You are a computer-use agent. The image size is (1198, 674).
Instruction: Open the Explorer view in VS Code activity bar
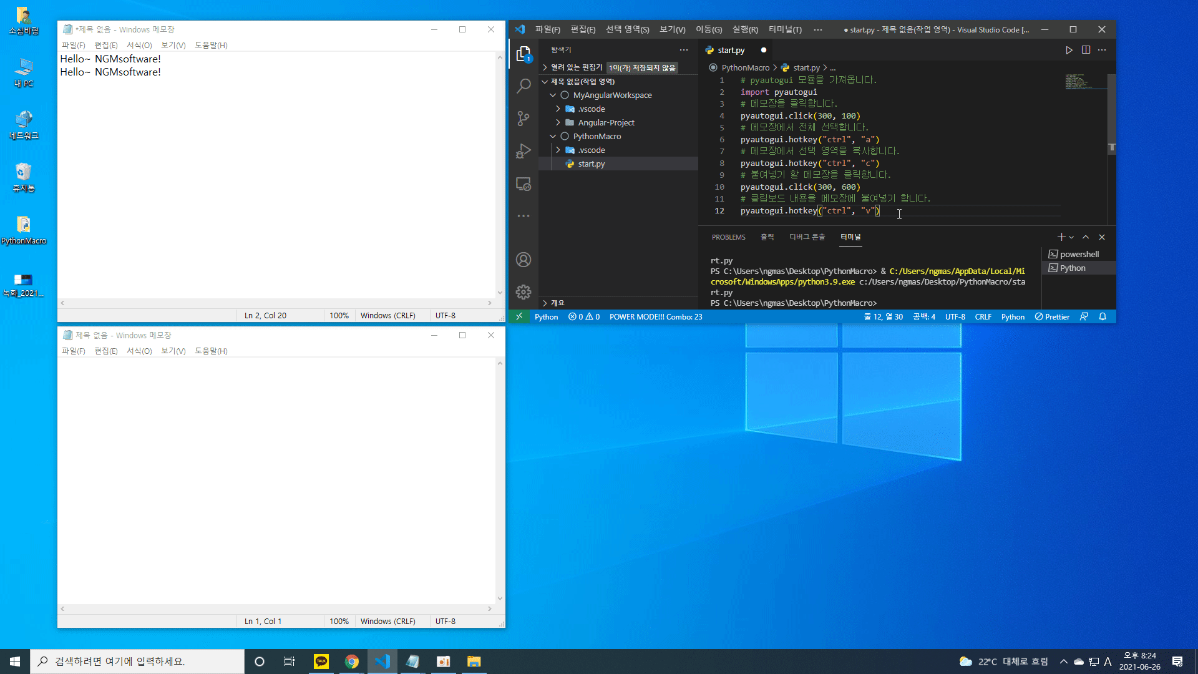pos(524,54)
